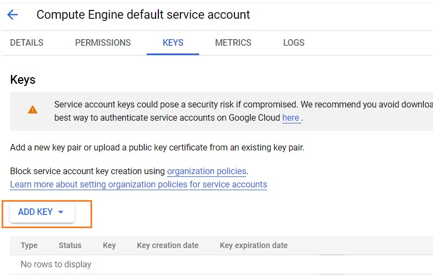Click the Keys section heading
The image size is (433, 280).
[23, 80]
